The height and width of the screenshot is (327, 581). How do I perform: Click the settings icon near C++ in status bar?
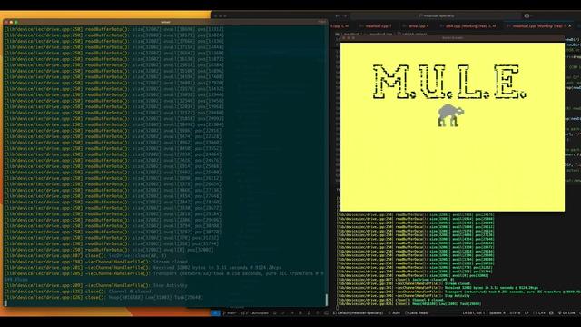point(551,313)
